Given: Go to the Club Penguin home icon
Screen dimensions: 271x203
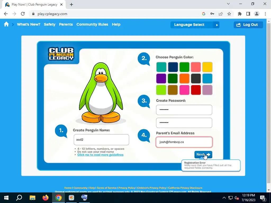Looking at the screenshot, I should coord(6,24).
